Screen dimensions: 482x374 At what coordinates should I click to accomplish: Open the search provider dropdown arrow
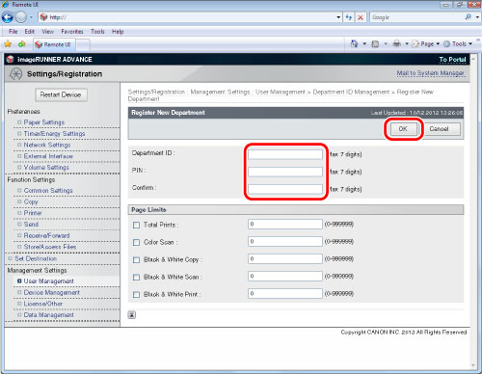(477, 17)
